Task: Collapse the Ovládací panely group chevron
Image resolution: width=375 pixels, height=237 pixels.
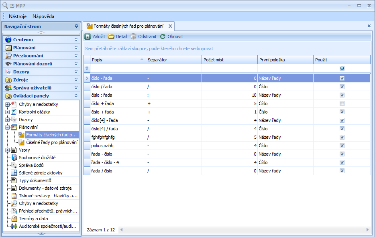Action: 76,96
